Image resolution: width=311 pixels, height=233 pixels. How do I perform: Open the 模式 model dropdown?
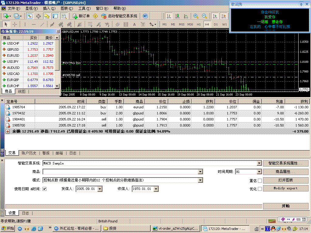(200, 180)
